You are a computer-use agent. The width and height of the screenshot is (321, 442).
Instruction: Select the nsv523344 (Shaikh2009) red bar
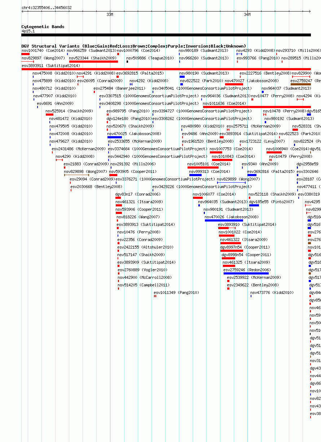(93, 62)
